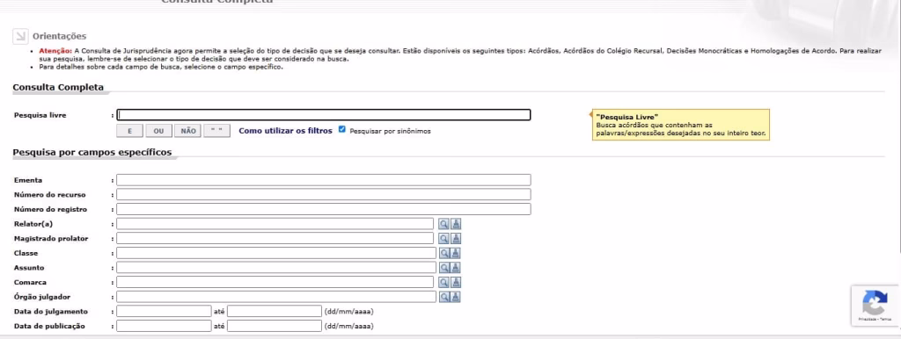Open the Assunto search magnifier

443,267
